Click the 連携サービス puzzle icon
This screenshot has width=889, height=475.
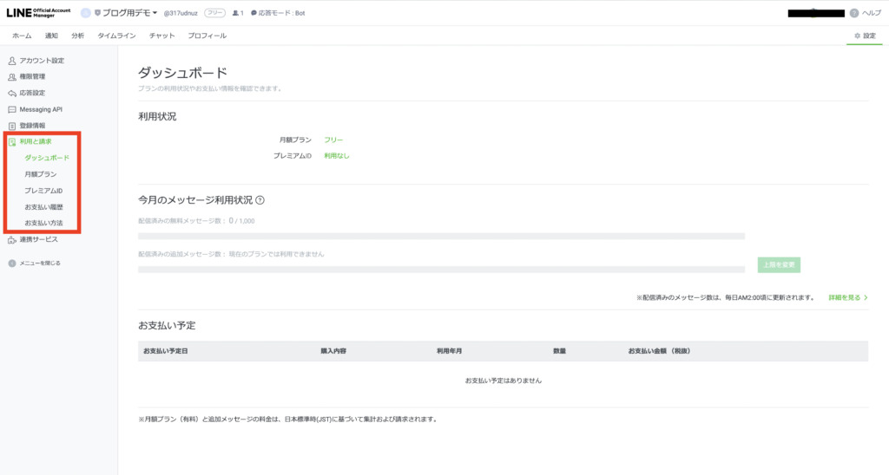12,239
